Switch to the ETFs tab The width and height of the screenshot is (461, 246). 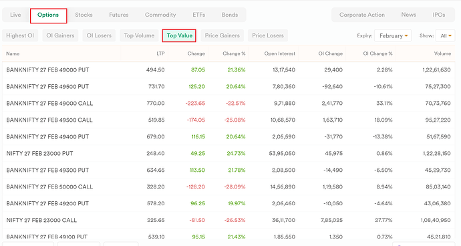(198, 15)
